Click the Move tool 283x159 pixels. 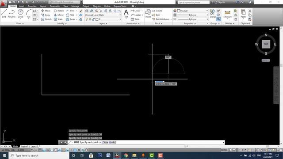46,11
